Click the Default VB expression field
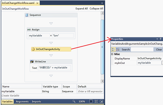This screenshot has height=105, width=163. 90,91
